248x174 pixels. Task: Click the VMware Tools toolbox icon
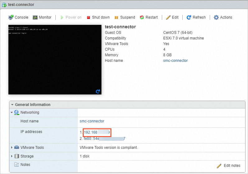click(16, 147)
